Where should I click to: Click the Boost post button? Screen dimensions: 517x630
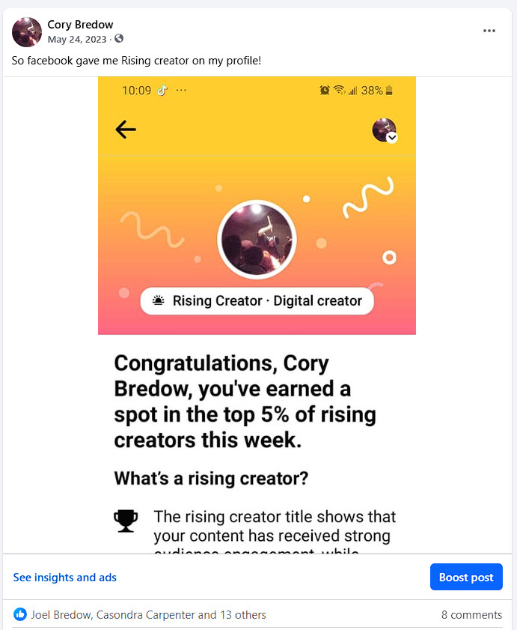point(466,578)
